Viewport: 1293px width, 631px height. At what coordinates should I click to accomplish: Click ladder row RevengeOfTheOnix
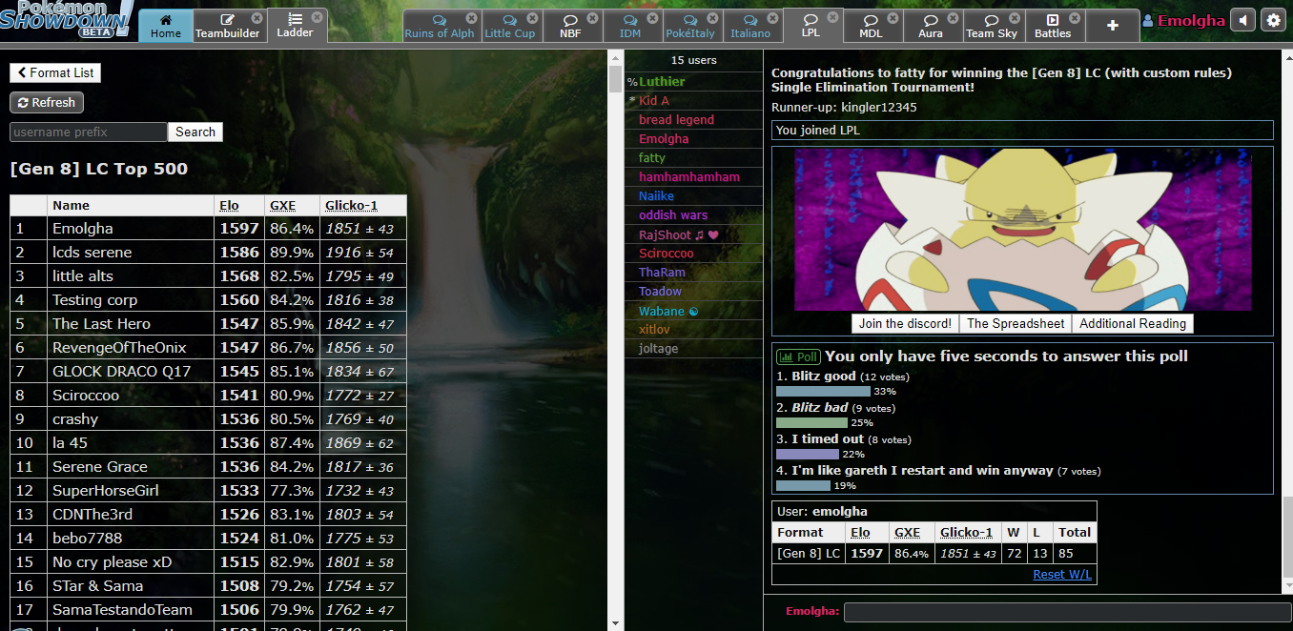(208, 347)
